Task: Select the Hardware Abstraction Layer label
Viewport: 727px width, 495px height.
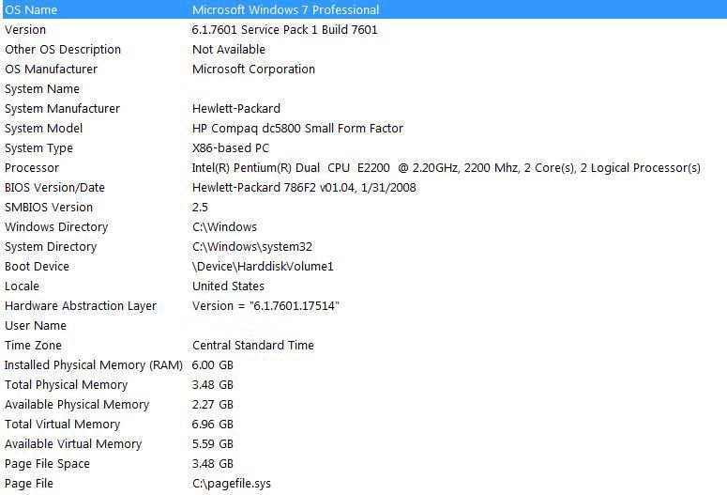Action: pyautogui.click(x=81, y=306)
